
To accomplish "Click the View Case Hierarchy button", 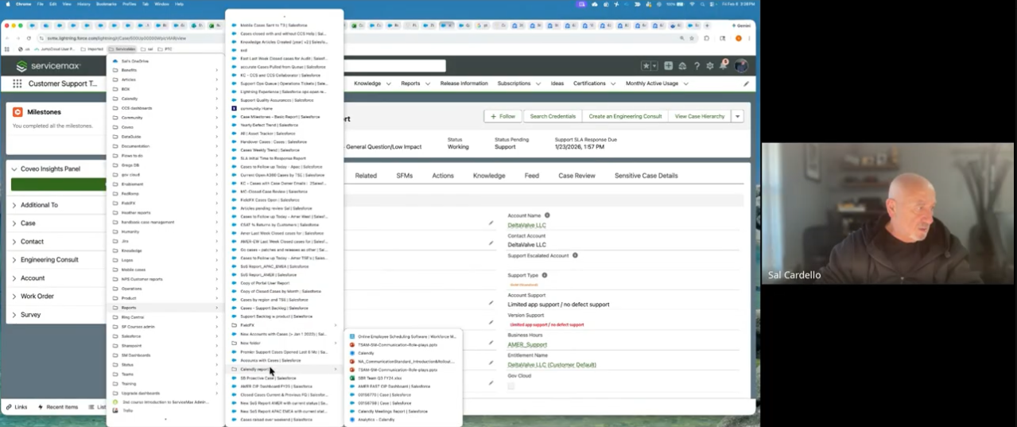I will coord(700,116).
